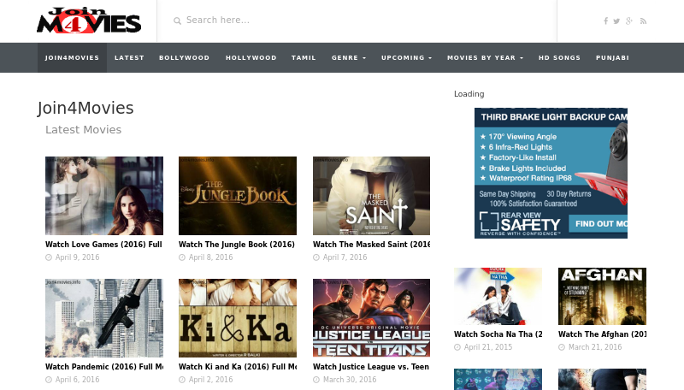The image size is (684, 390).
Task: Open Justice League vs Teen Titans poster
Action: click(x=371, y=318)
